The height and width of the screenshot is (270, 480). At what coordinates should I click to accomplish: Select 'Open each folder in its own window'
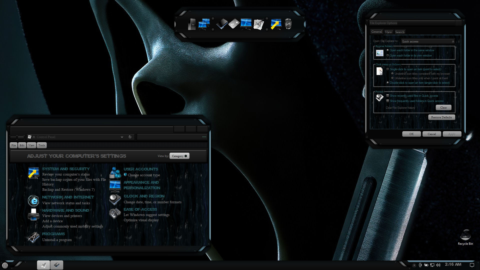pos(388,55)
